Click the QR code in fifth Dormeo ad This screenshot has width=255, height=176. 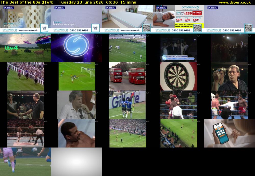248,28
